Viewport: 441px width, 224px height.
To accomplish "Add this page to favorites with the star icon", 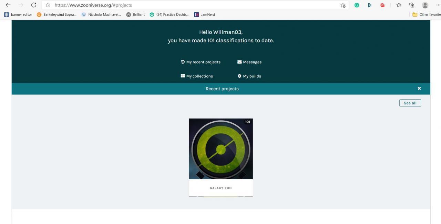I will click(343, 5).
